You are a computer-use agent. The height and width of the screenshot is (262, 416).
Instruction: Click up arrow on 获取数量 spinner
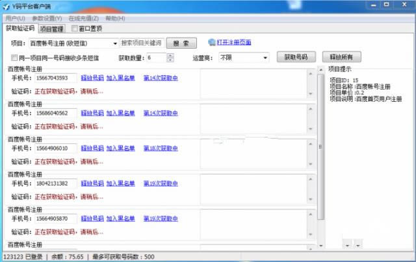click(170, 55)
